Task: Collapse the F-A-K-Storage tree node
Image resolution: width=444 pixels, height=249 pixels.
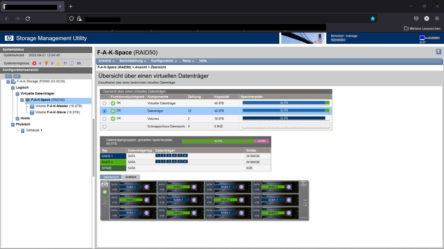Action: 8,82
